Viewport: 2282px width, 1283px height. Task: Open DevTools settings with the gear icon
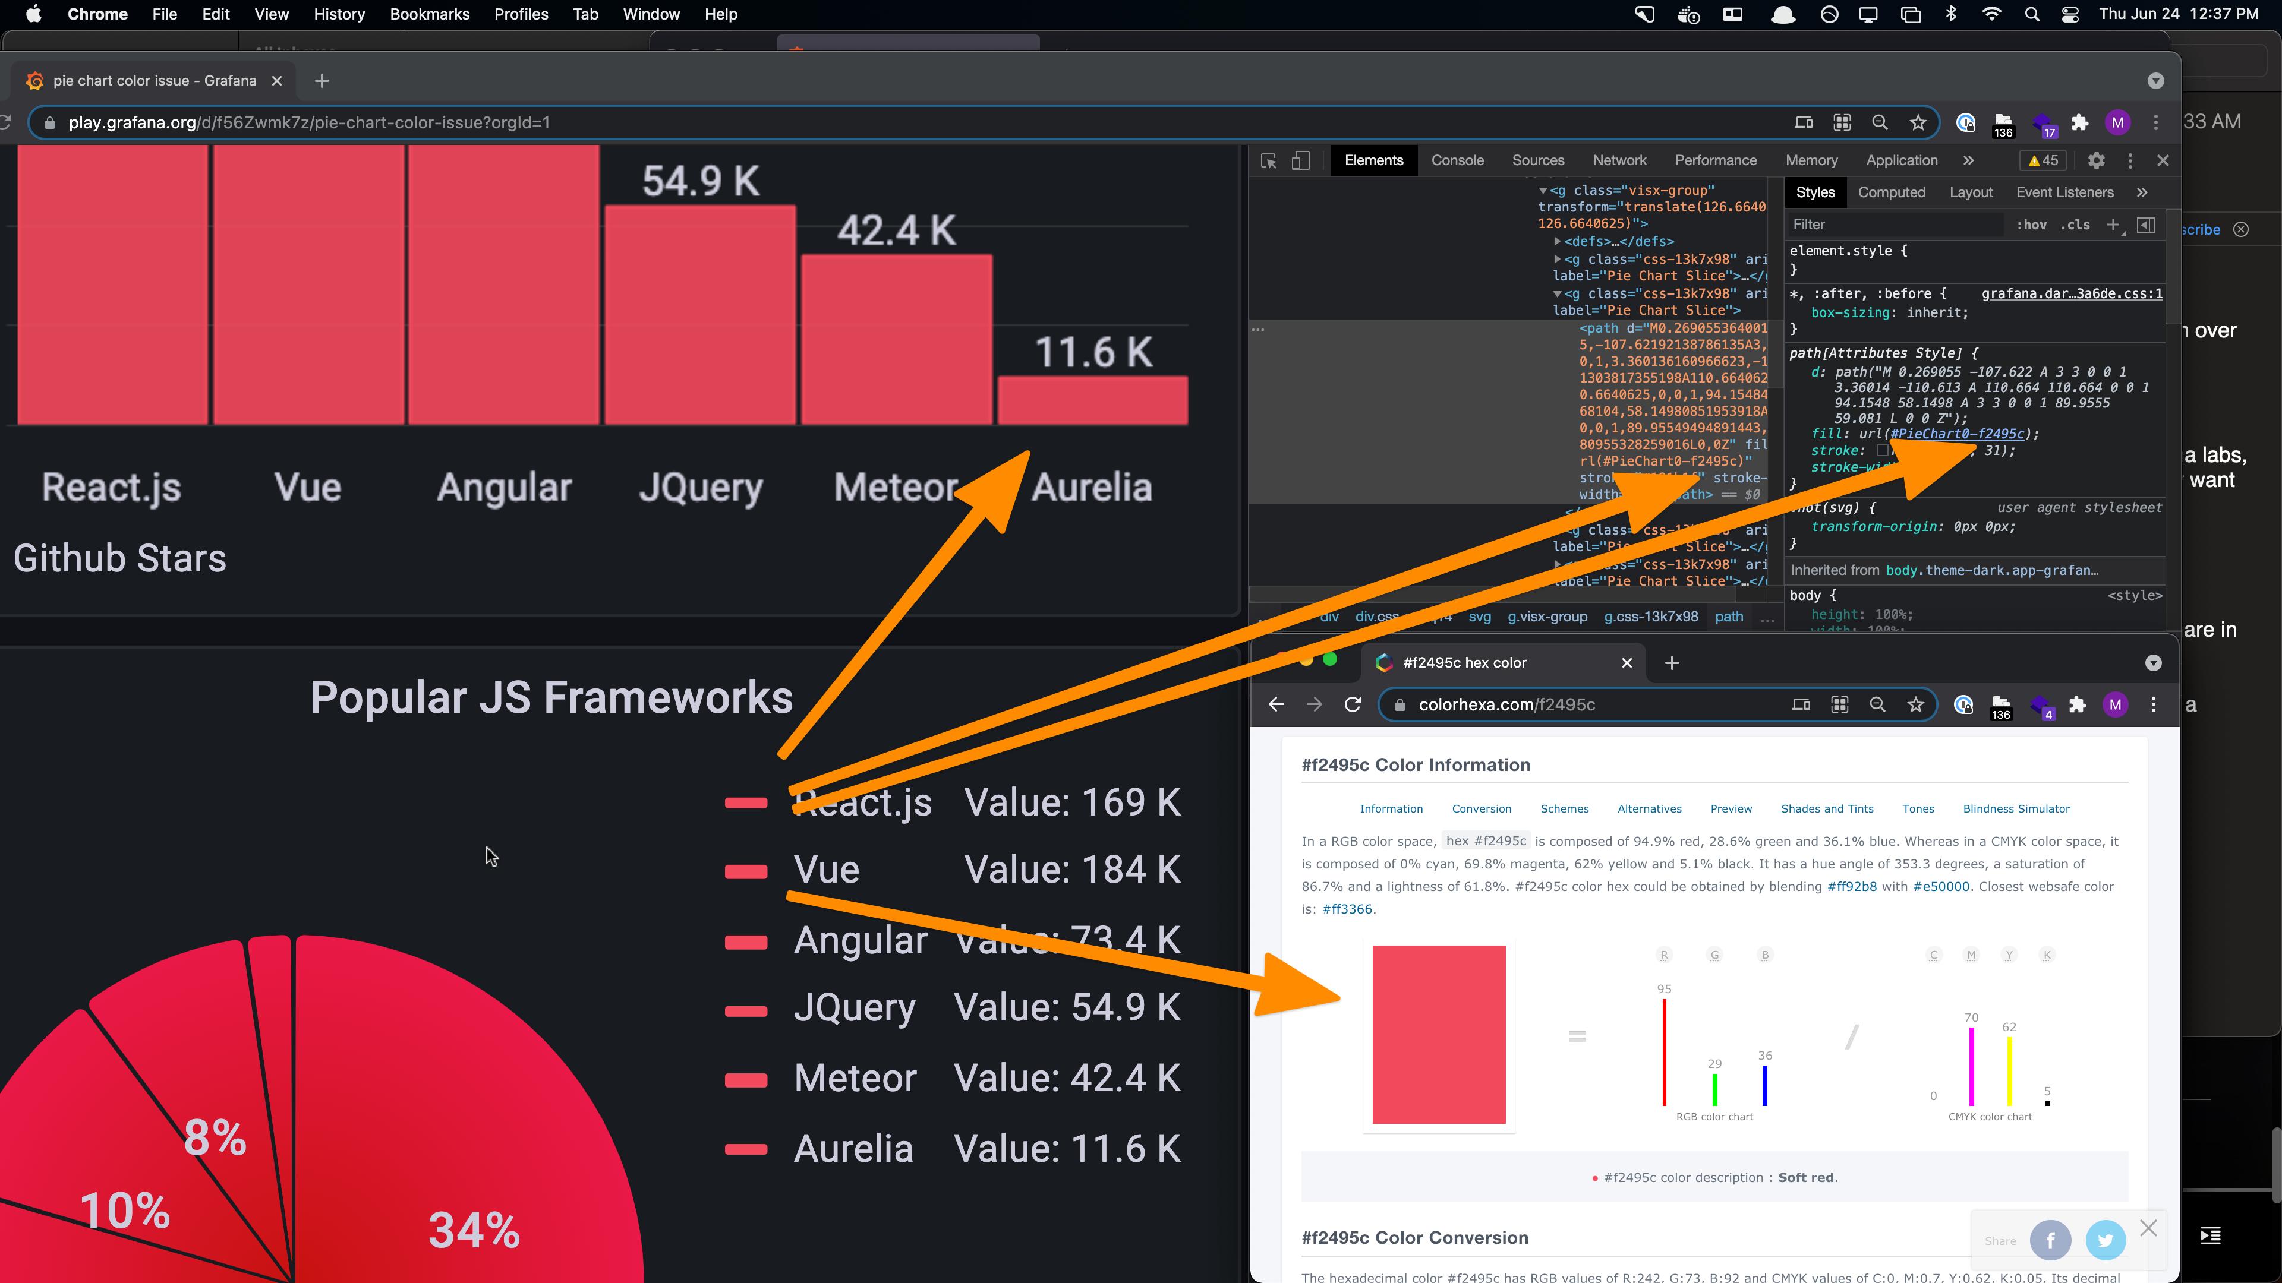tap(2096, 160)
